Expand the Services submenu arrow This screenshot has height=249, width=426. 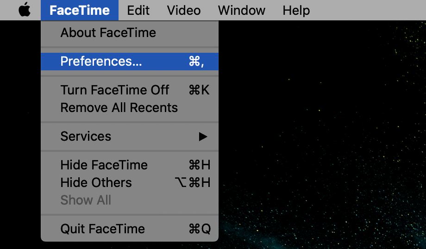coord(203,137)
